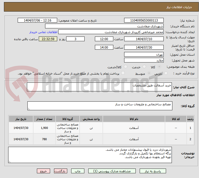Select the خدمت radio button

pos(144,67)
